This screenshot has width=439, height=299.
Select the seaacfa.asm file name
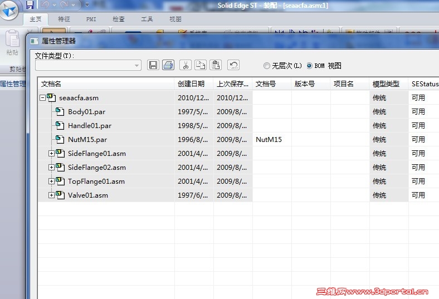pyautogui.click(x=79, y=98)
